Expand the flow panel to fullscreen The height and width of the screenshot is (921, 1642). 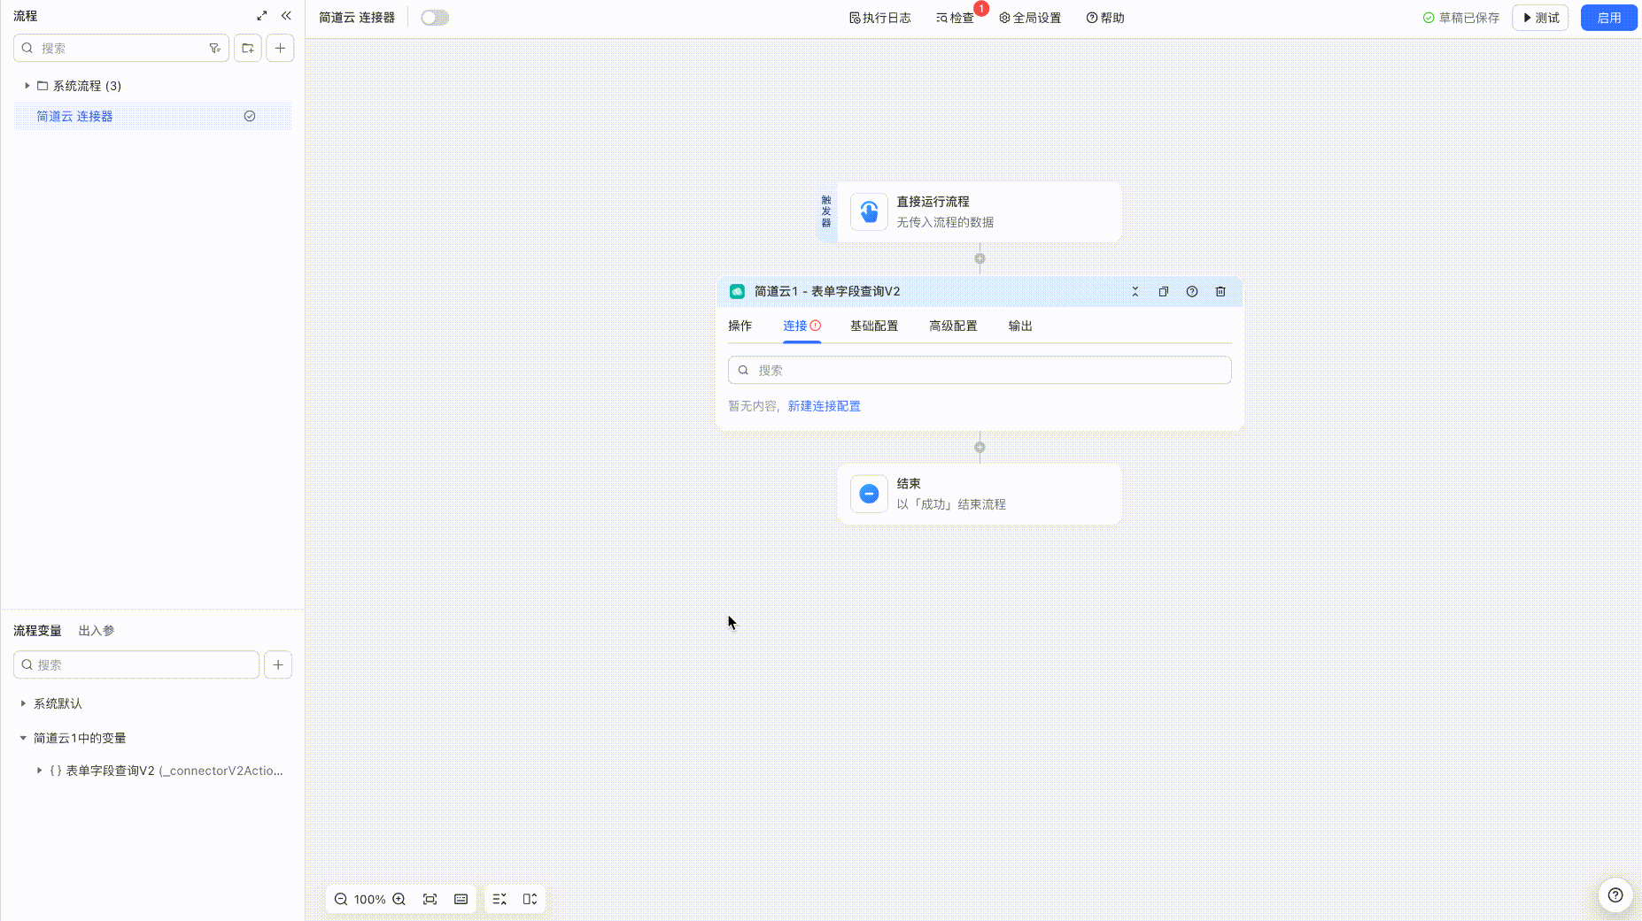262,16
